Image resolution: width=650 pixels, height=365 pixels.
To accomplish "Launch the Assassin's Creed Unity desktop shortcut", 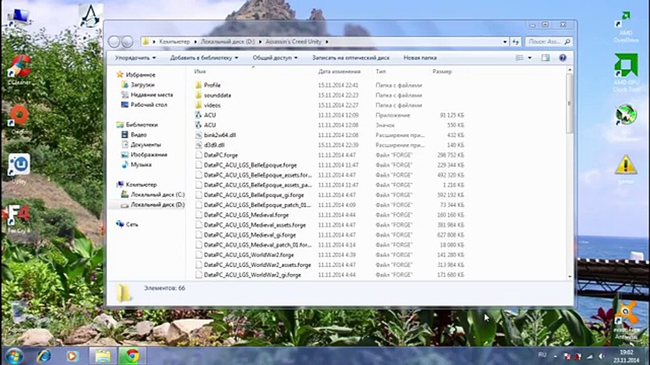I will (x=91, y=15).
